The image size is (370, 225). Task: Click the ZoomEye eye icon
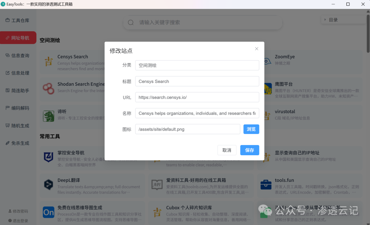pos(267,62)
